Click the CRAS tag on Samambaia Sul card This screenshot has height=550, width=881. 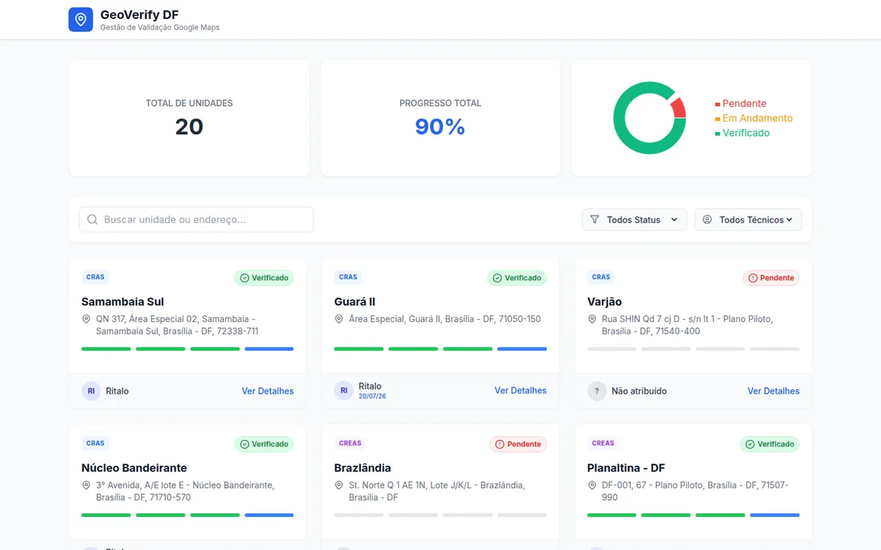coord(95,277)
